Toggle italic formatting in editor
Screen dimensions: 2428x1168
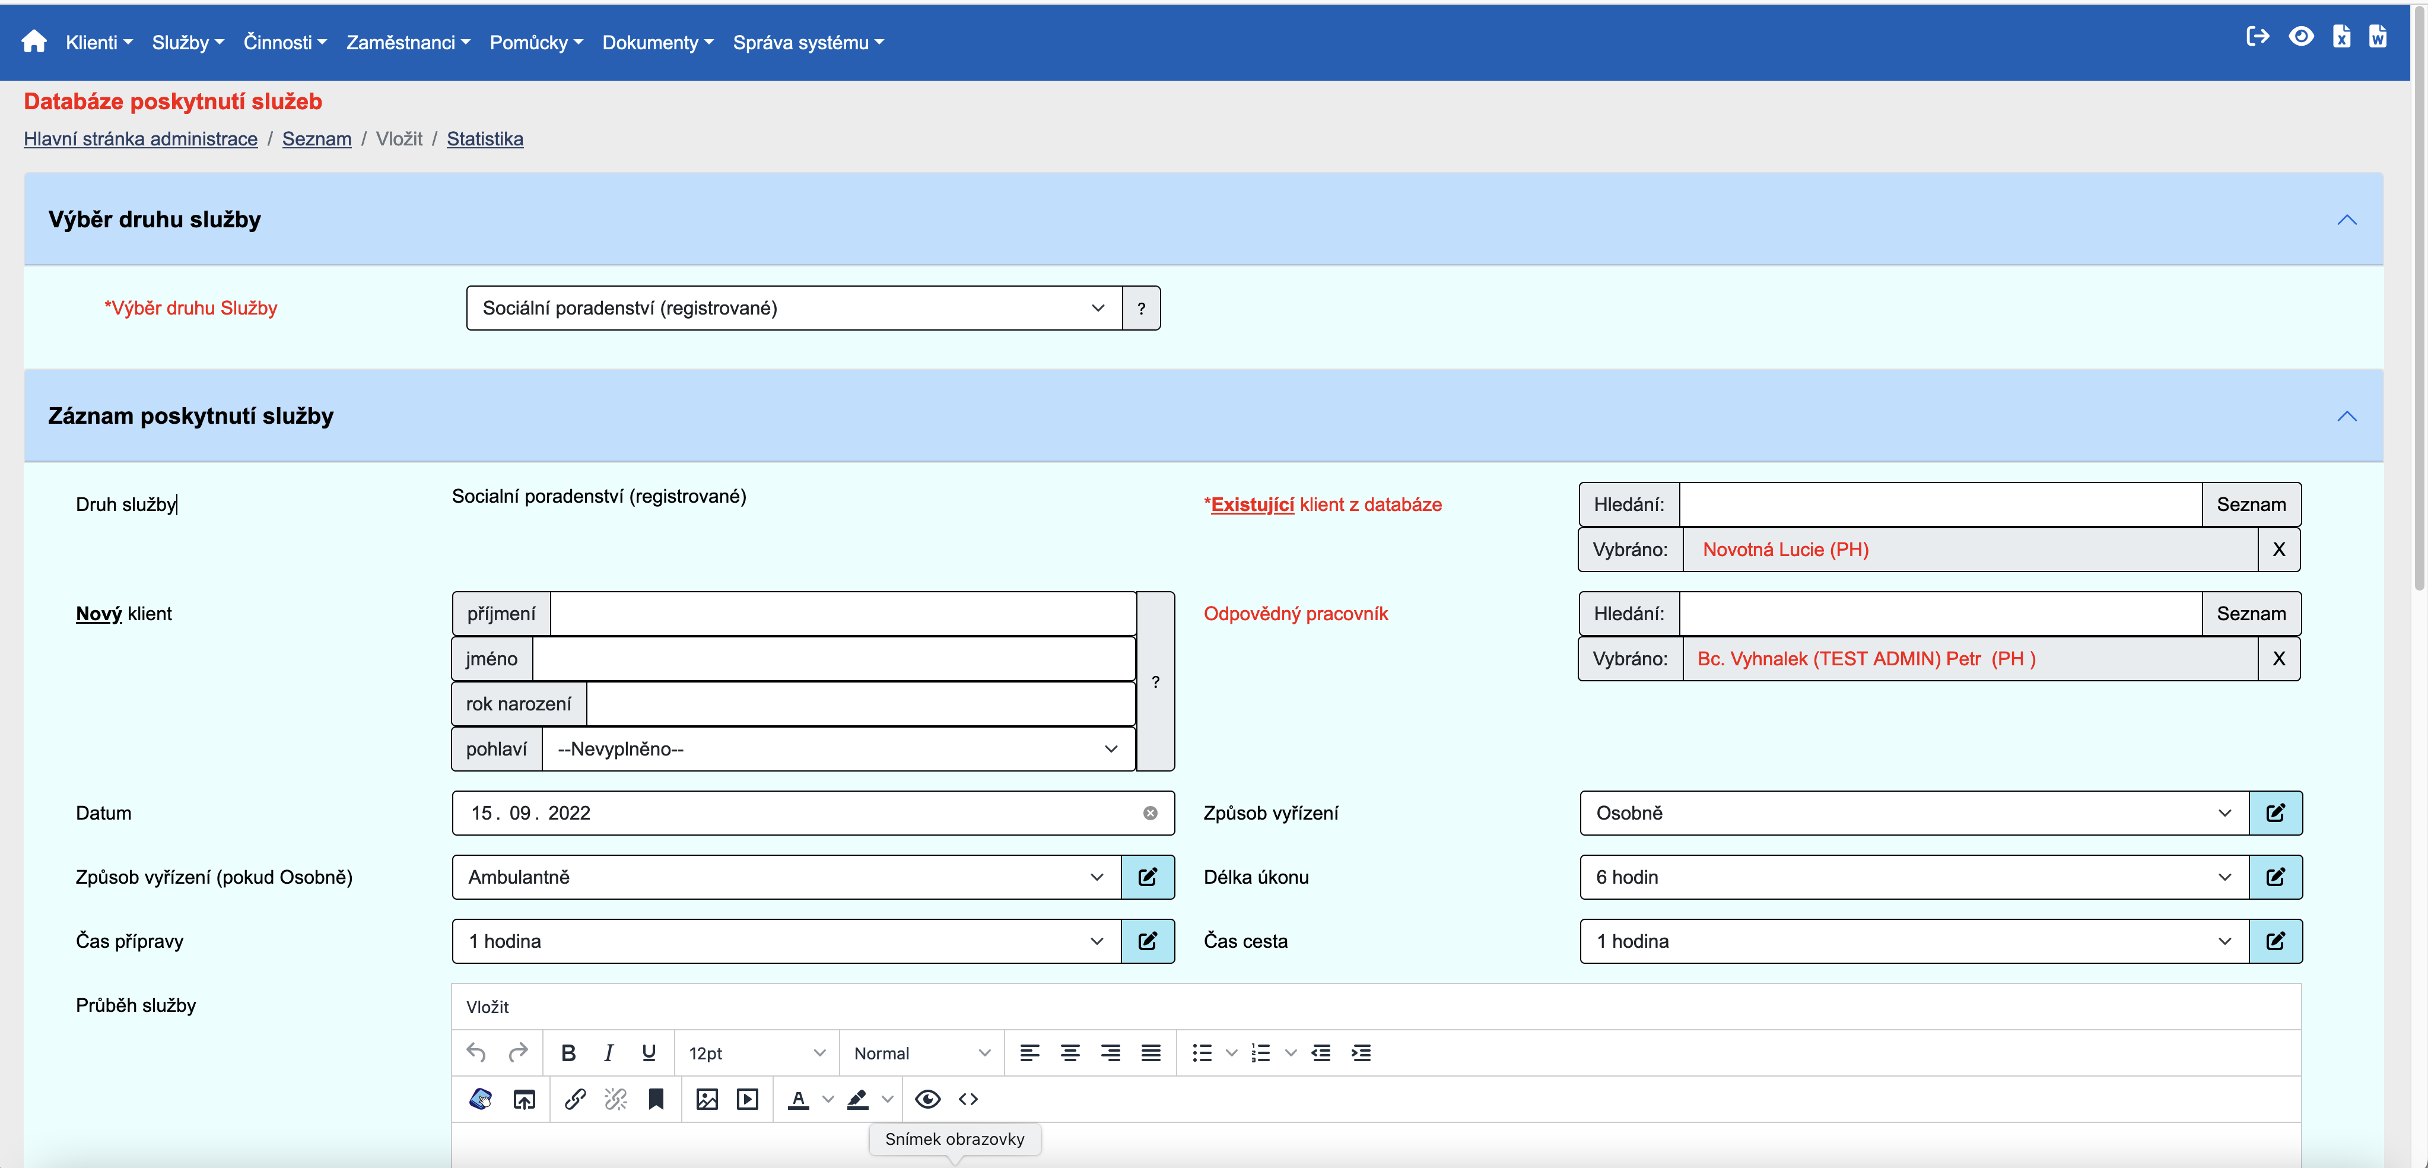(609, 1053)
